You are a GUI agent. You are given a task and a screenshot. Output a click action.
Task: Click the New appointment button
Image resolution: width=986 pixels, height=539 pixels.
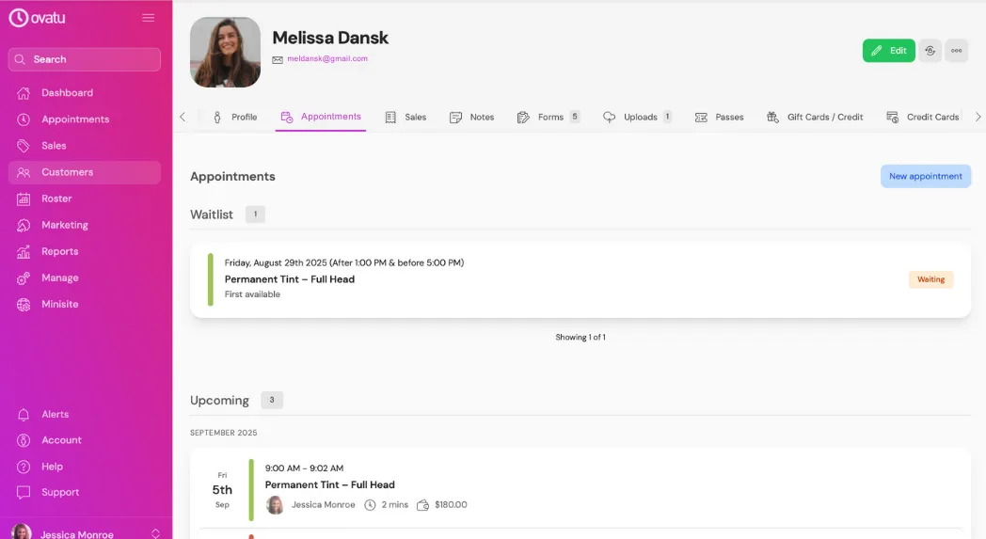click(926, 176)
